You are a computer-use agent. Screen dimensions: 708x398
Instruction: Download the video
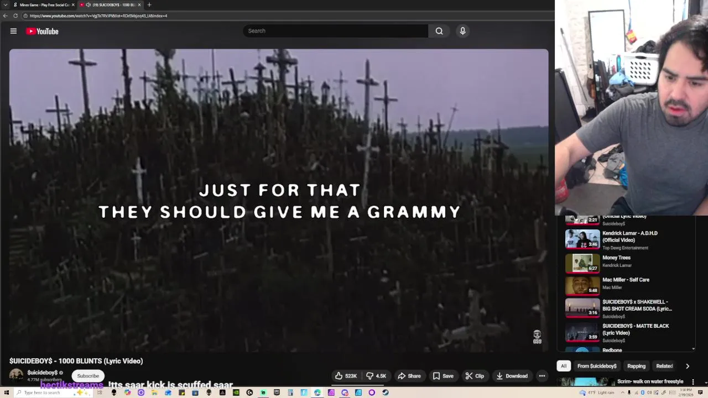point(512,376)
